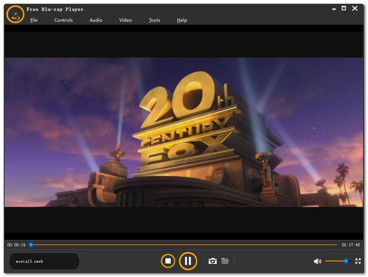
Task: Click the movie13.rmvb file name display
Action: coord(44,261)
